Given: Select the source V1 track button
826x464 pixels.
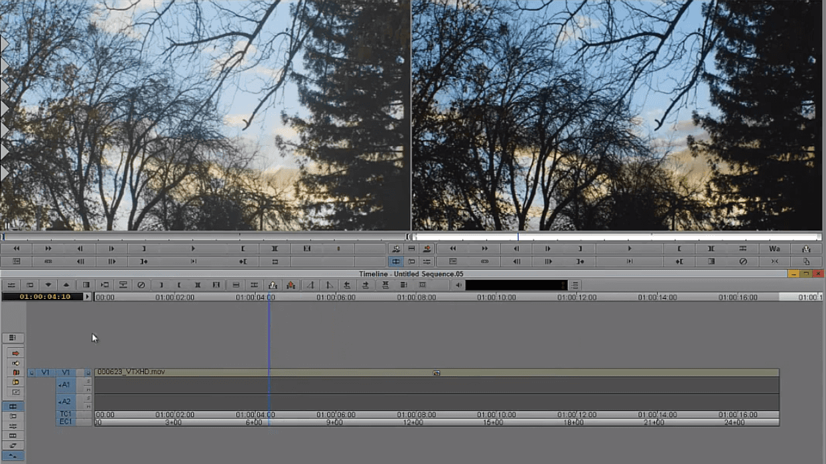Looking at the screenshot, I should click(x=45, y=373).
